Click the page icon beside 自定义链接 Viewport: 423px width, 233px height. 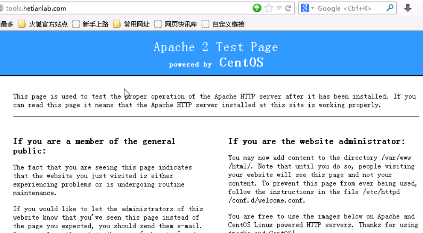205,24
